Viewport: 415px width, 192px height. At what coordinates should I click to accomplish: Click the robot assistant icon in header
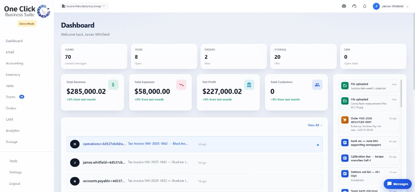click(344, 6)
